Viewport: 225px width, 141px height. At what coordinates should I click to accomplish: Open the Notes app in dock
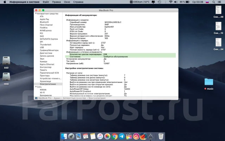(93, 136)
